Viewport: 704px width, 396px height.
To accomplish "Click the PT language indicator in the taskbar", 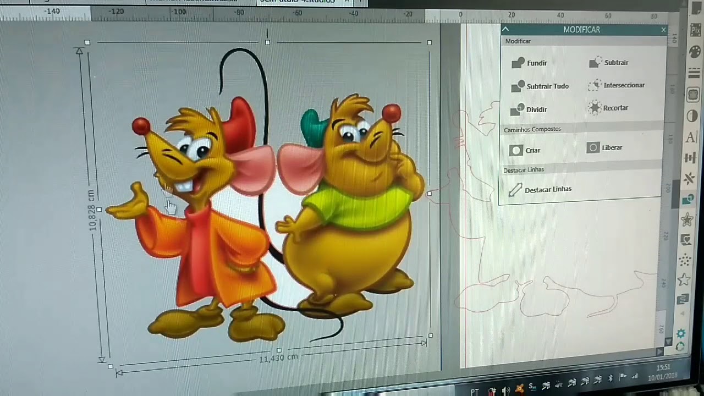I will (475, 392).
